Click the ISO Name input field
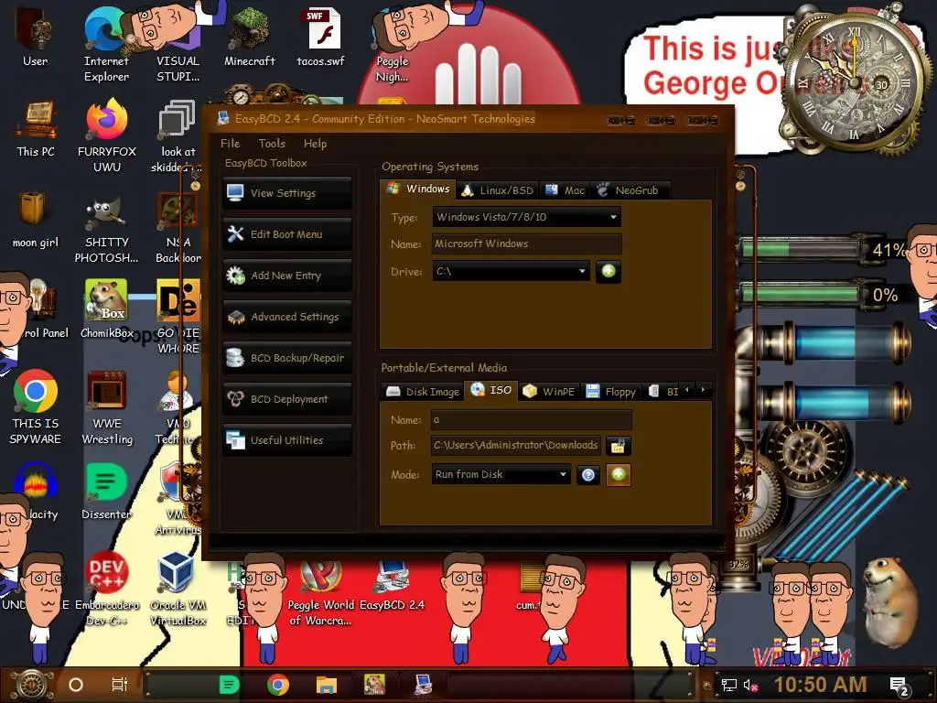This screenshot has width=937, height=703. click(532, 419)
